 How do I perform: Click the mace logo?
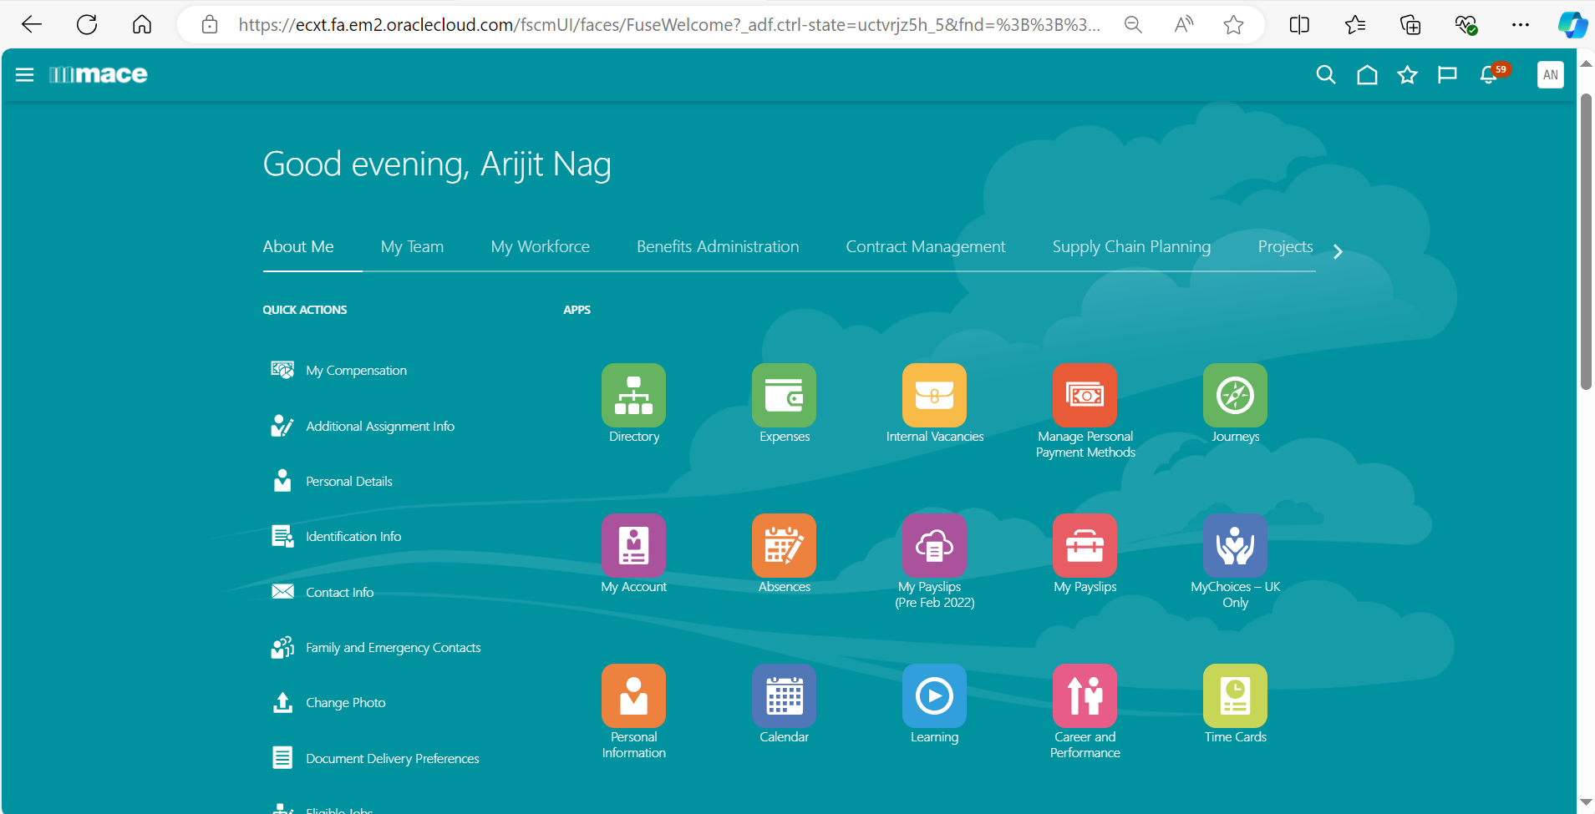pos(99,75)
